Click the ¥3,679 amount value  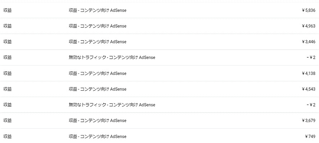(x=309, y=120)
